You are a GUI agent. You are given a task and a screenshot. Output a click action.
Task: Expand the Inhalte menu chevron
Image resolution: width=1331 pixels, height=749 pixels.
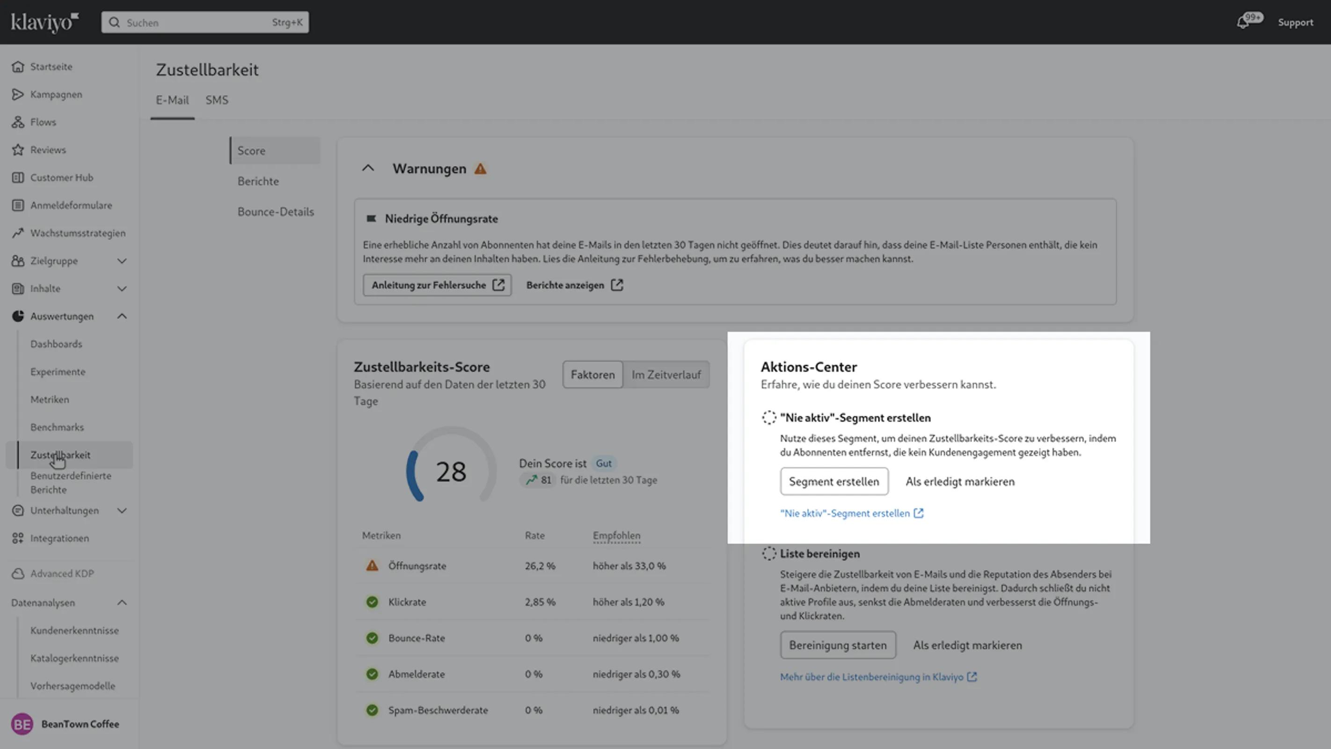(x=122, y=288)
